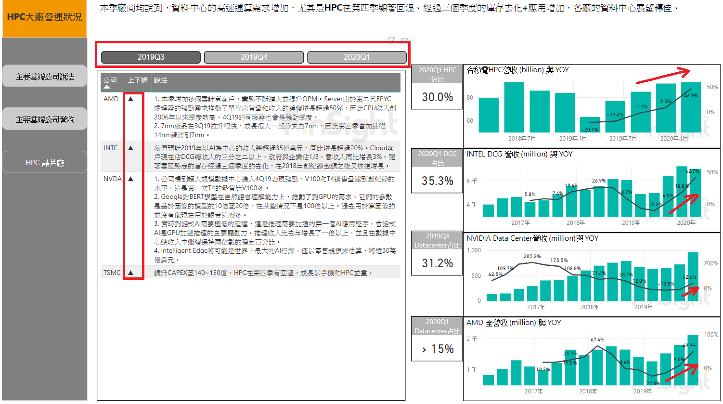Open focus mode icon above quarter slicer
The image size is (723, 404).
point(405,41)
